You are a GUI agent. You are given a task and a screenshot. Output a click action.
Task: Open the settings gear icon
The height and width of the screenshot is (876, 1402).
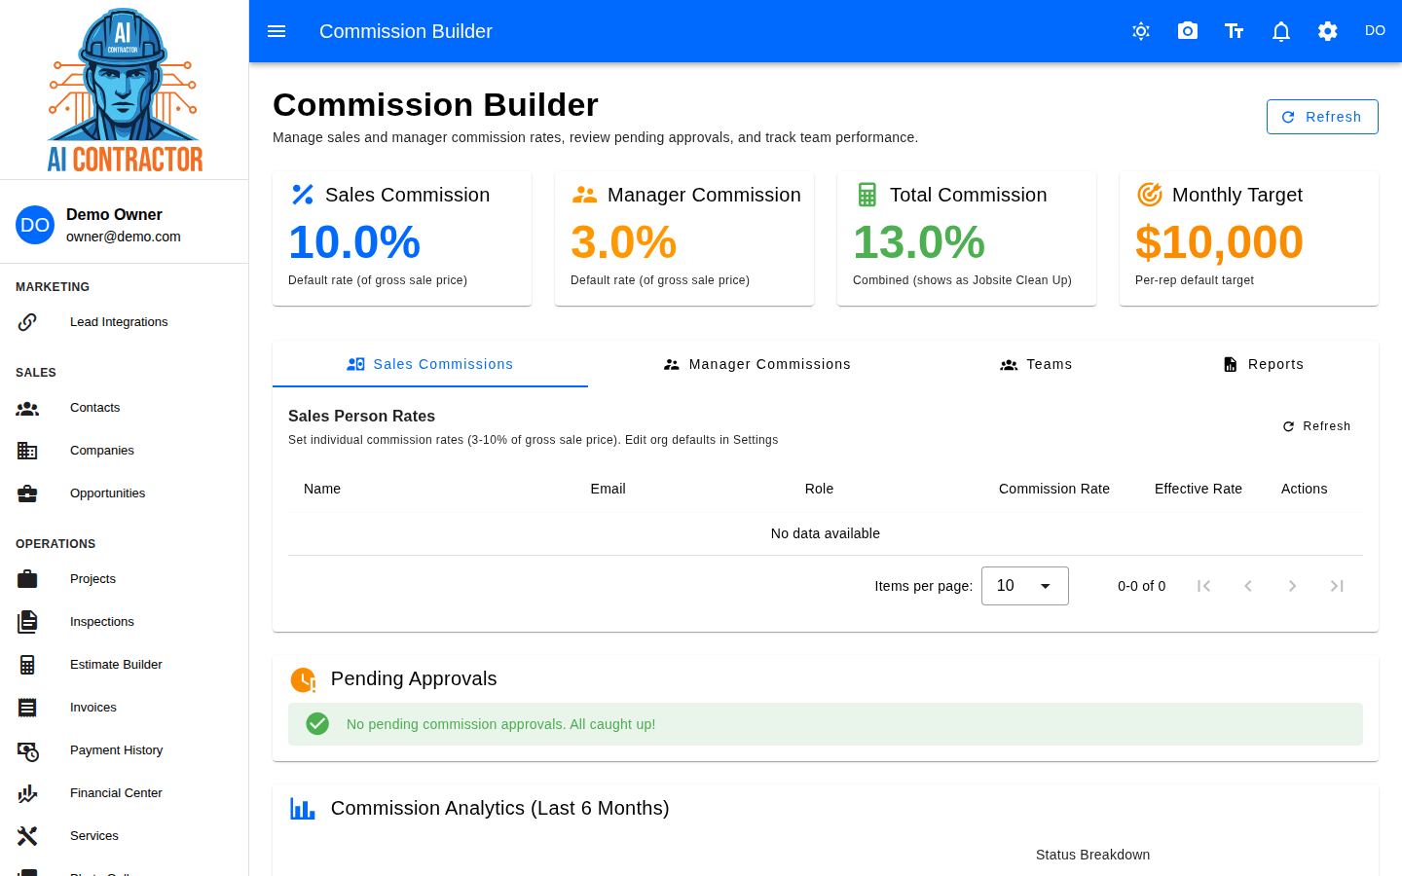pos(1328,31)
